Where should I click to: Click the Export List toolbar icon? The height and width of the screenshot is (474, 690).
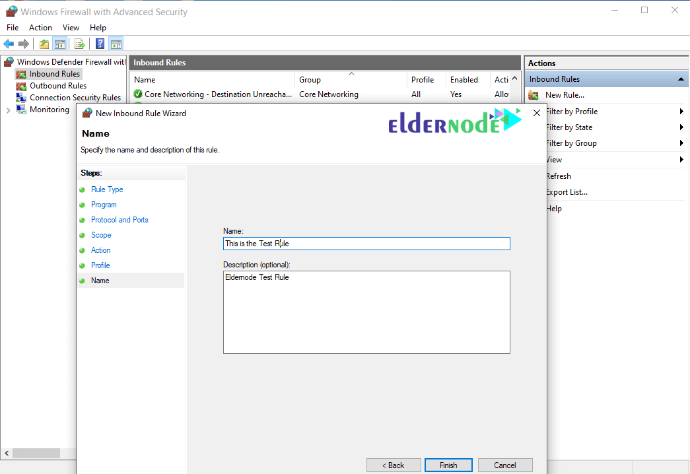(79, 44)
